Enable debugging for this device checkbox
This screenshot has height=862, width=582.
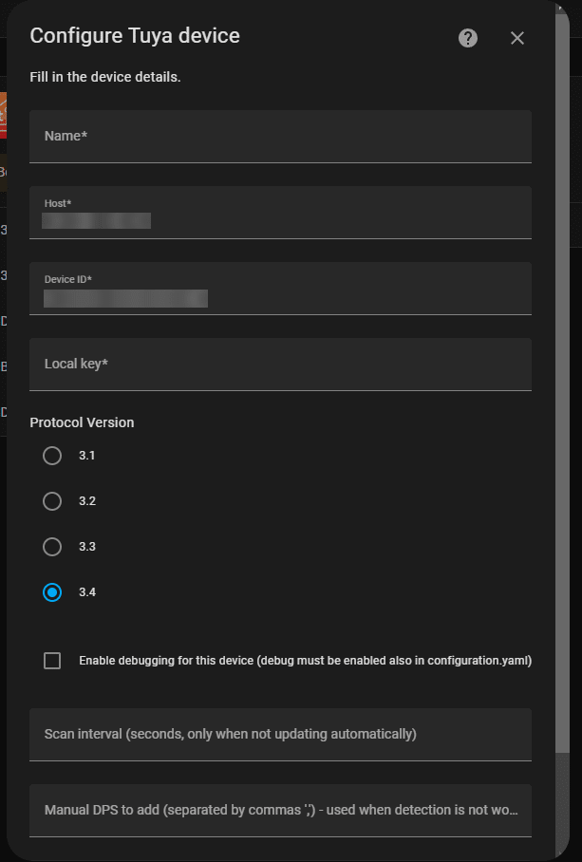[x=52, y=661]
